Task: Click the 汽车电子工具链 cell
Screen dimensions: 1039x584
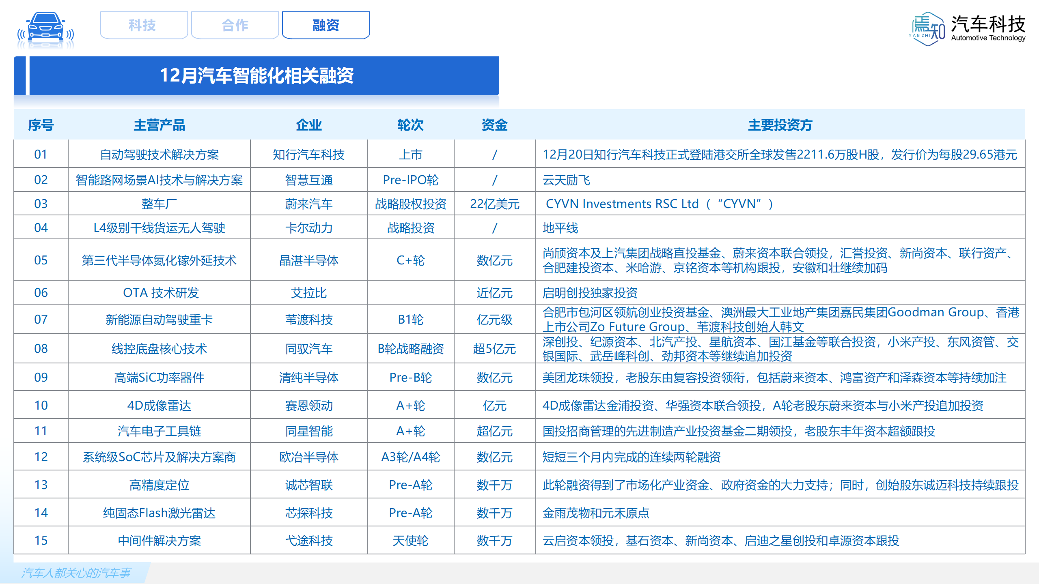Action: [160, 431]
